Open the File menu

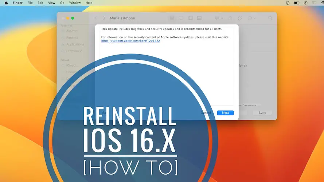(x=30, y=3)
